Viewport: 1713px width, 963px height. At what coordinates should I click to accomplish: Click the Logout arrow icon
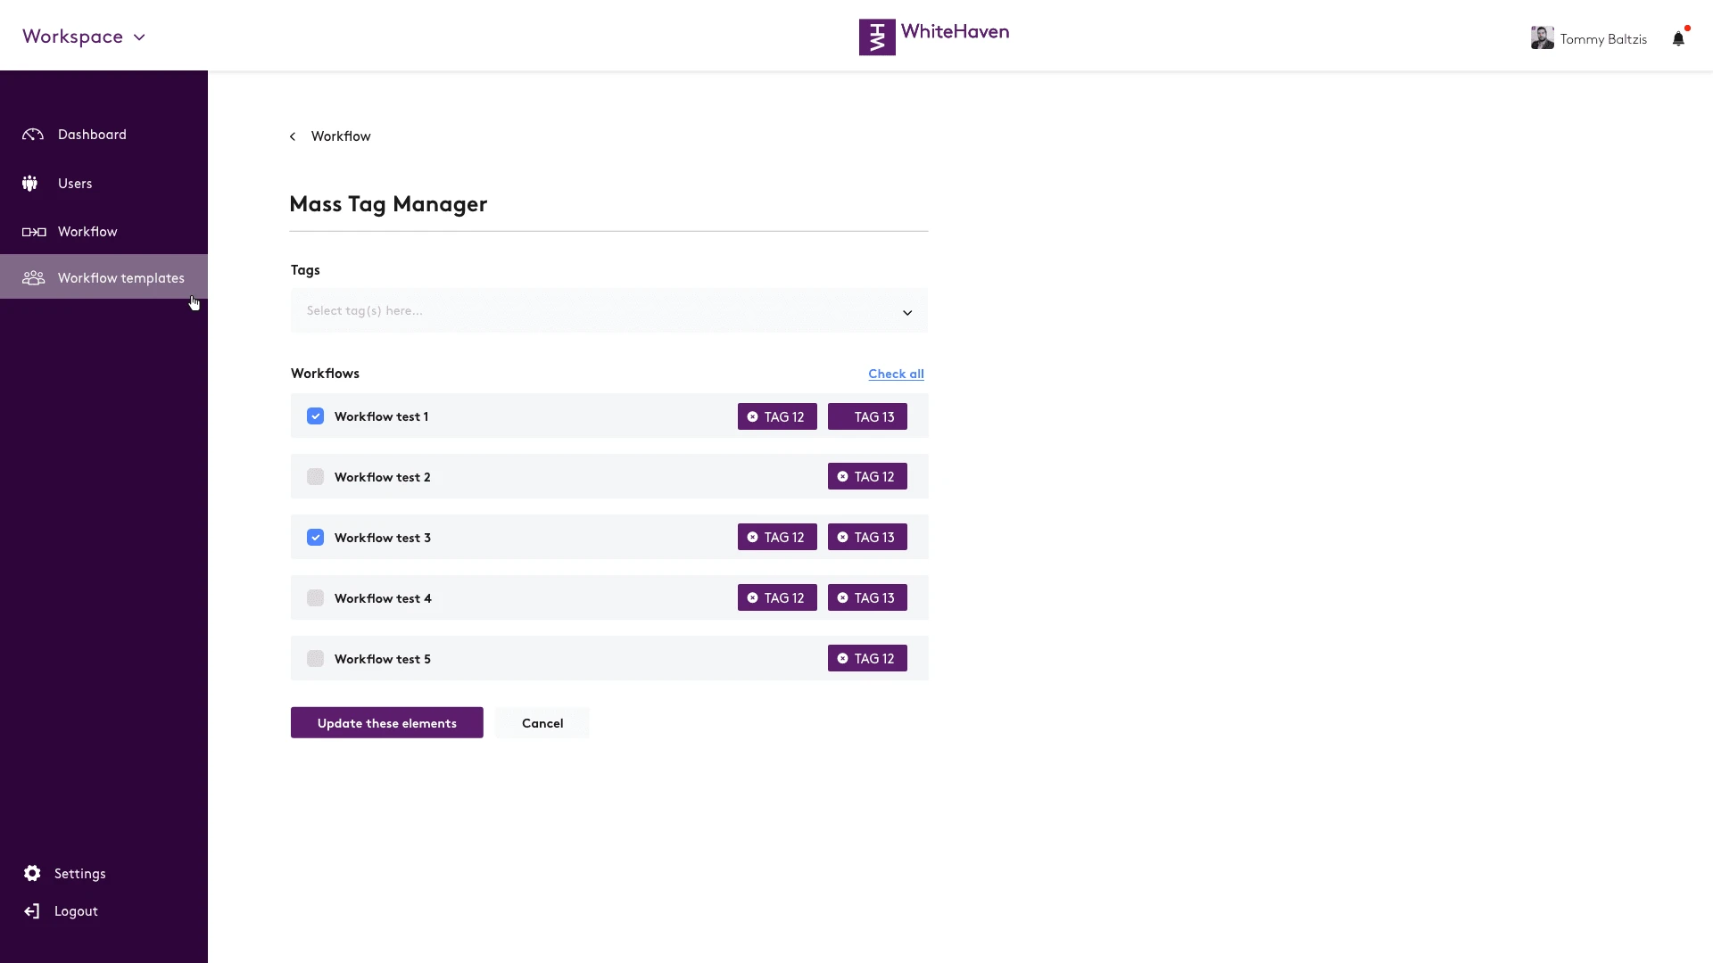[32, 911]
